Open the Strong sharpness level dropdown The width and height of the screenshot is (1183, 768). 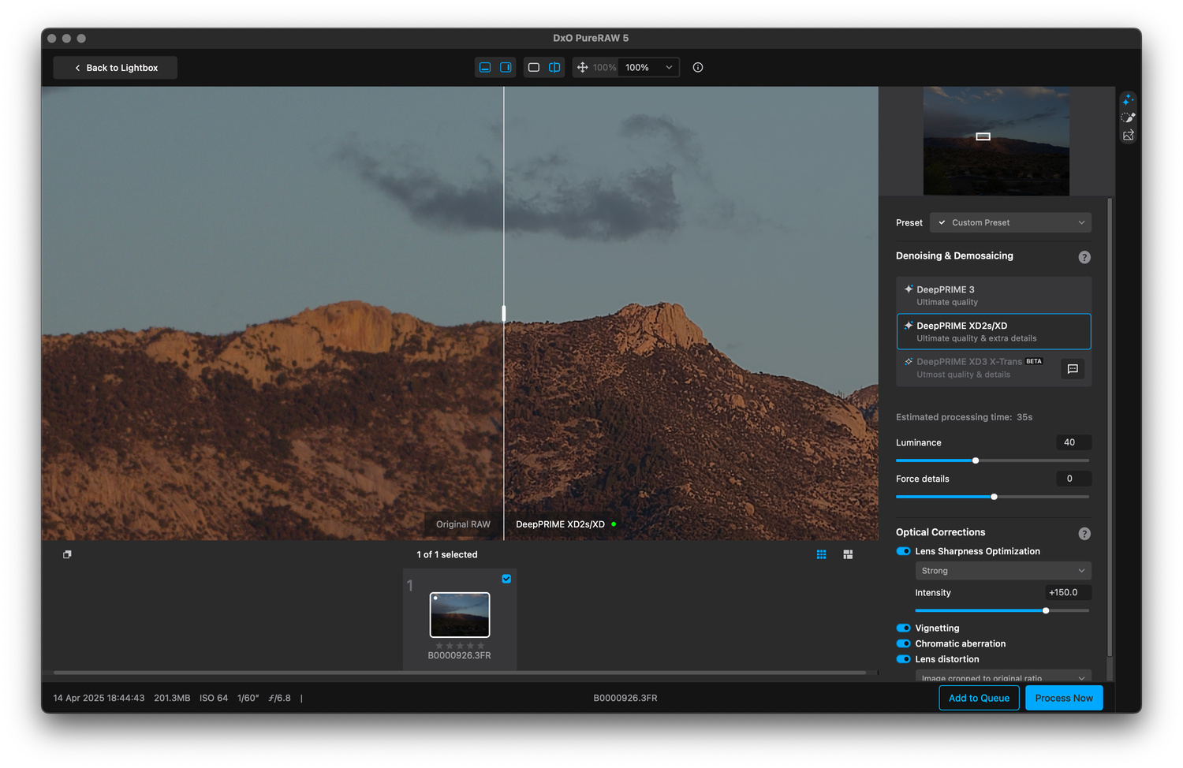click(x=1002, y=571)
